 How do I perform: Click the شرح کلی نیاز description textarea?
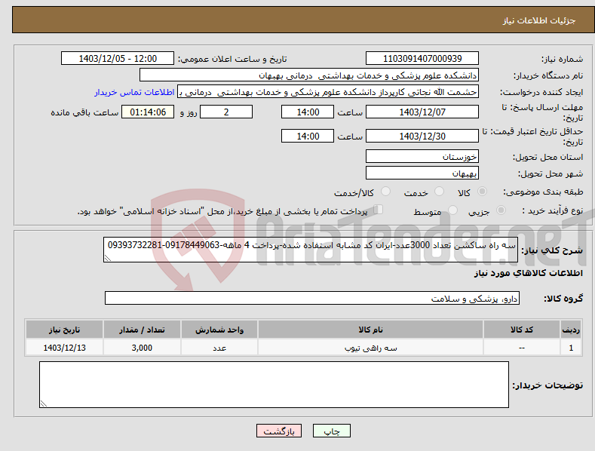311,250
